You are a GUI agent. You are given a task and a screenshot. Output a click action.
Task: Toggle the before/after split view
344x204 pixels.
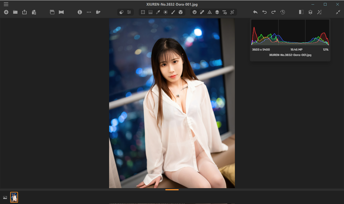click(x=301, y=12)
